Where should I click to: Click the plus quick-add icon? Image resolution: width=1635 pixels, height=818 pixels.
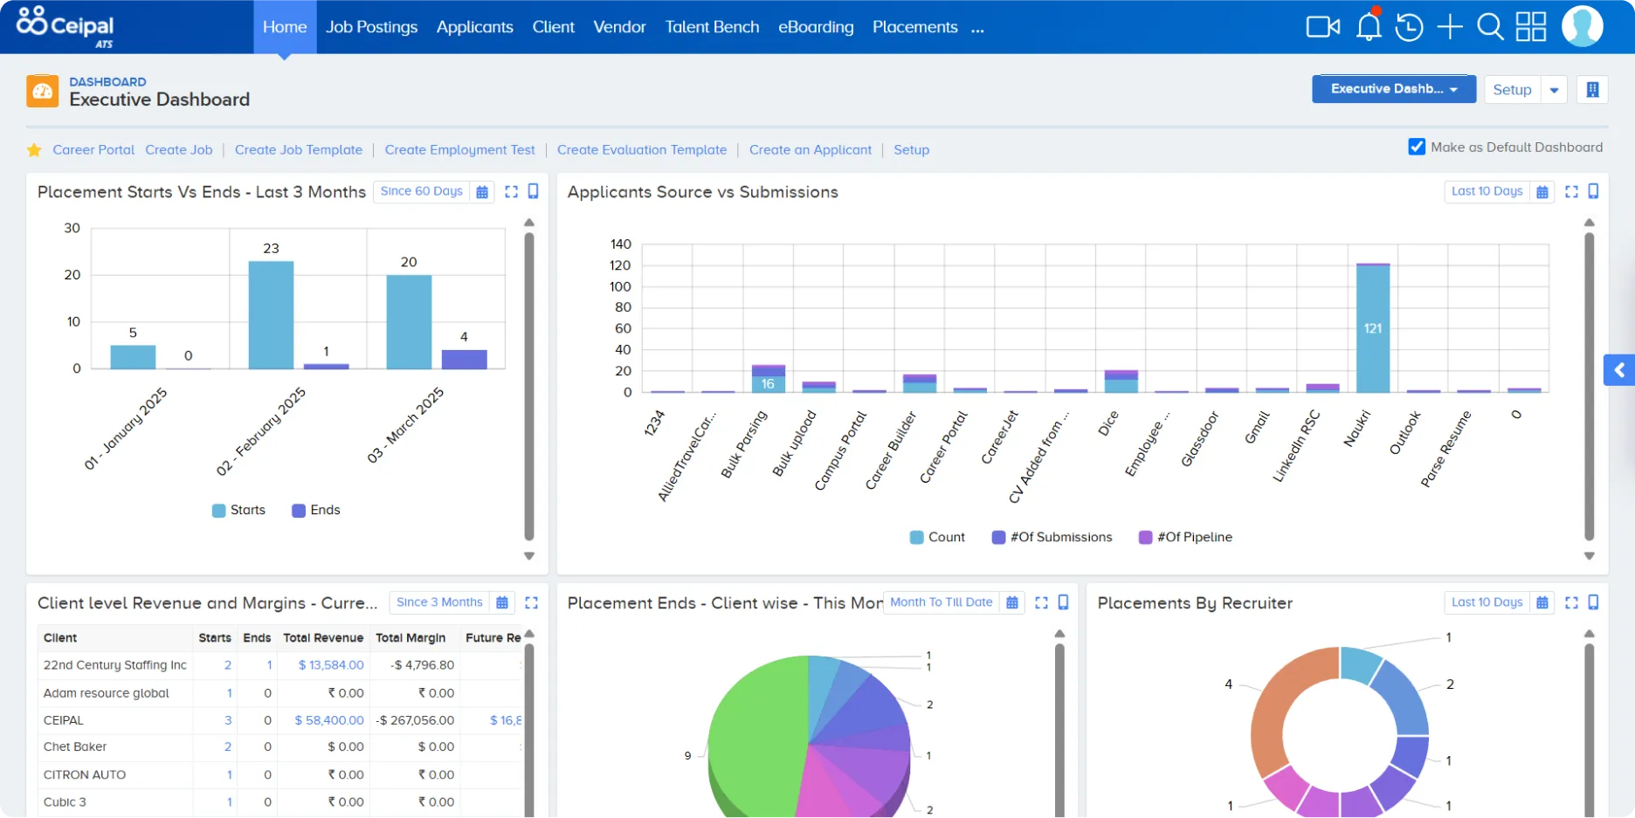(x=1450, y=27)
